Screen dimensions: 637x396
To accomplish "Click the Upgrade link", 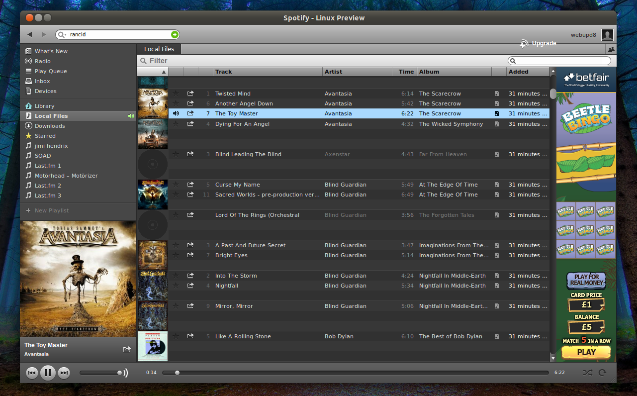I will (544, 43).
